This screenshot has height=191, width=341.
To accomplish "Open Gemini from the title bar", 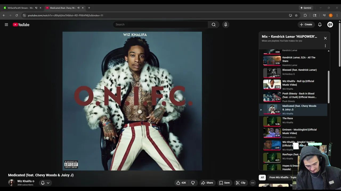I will click(x=305, y=8).
